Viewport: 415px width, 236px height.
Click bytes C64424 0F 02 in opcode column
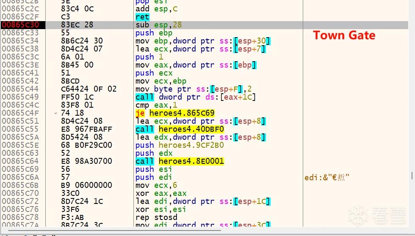coord(89,89)
